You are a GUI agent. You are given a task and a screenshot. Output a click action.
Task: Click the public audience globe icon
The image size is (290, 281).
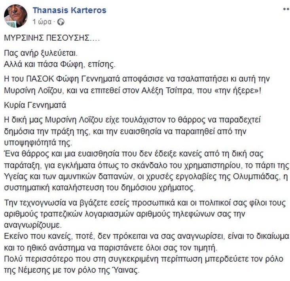click(61, 22)
